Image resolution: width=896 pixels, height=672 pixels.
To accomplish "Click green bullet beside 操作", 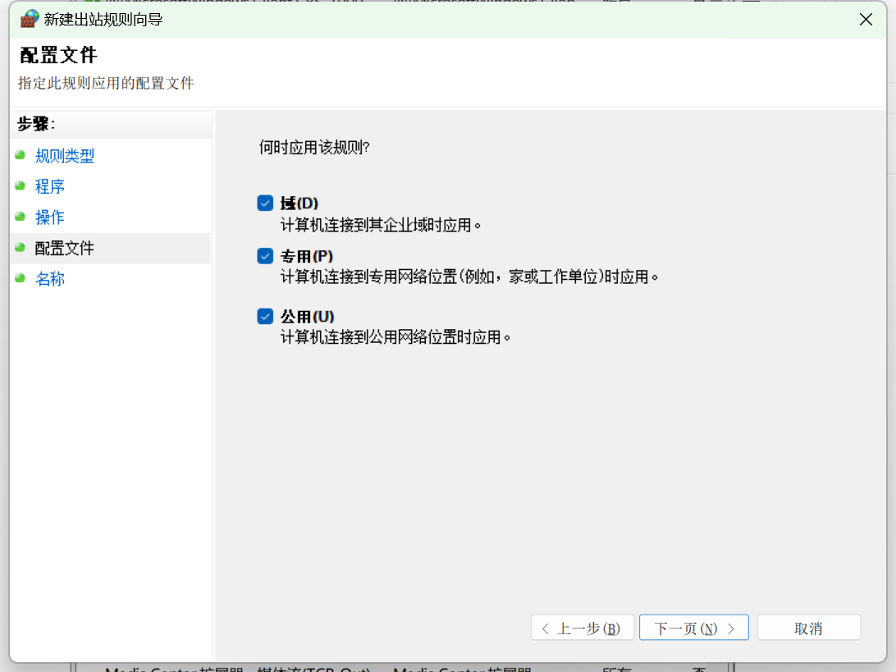I will tap(20, 217).
